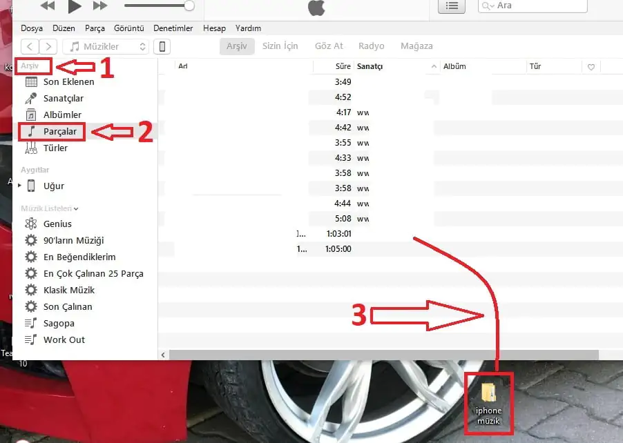Open the Müzikler media type dropdown
Viewport: 623px width, 443px height.
coord(106,46)
